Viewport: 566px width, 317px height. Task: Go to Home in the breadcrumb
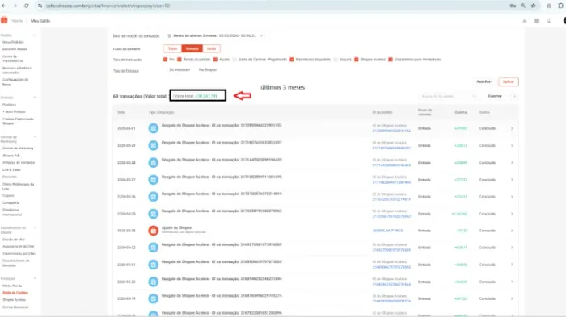point(17,21)
